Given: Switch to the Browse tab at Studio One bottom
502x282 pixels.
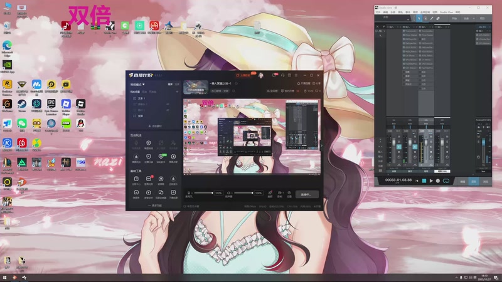Looking at the screenshot, I should pyautogui.click(x=485, y=181).
